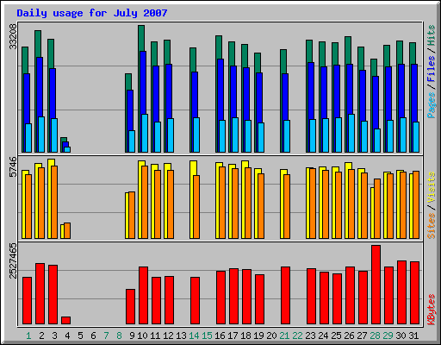Click the 'Hits' legend label
Image resolution: width=441 pixels, height=345 pixels.
tap(432, 35)
